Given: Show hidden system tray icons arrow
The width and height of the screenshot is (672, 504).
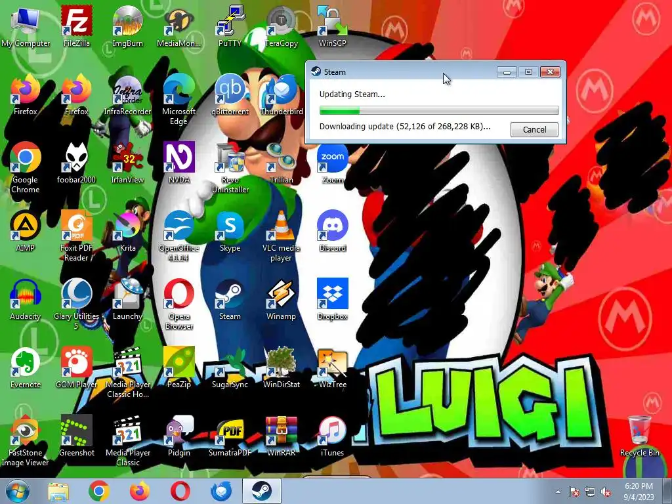Looking at the screenshot, I should 558,492.
